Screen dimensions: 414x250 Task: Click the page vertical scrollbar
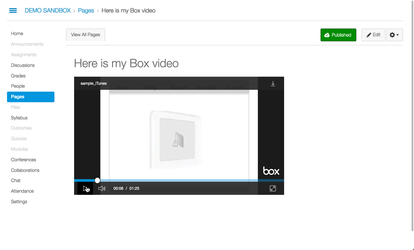pos(413,115)
